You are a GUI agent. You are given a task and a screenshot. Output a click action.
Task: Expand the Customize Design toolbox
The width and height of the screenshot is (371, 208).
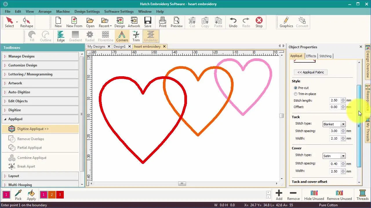(x=40, y=65)
